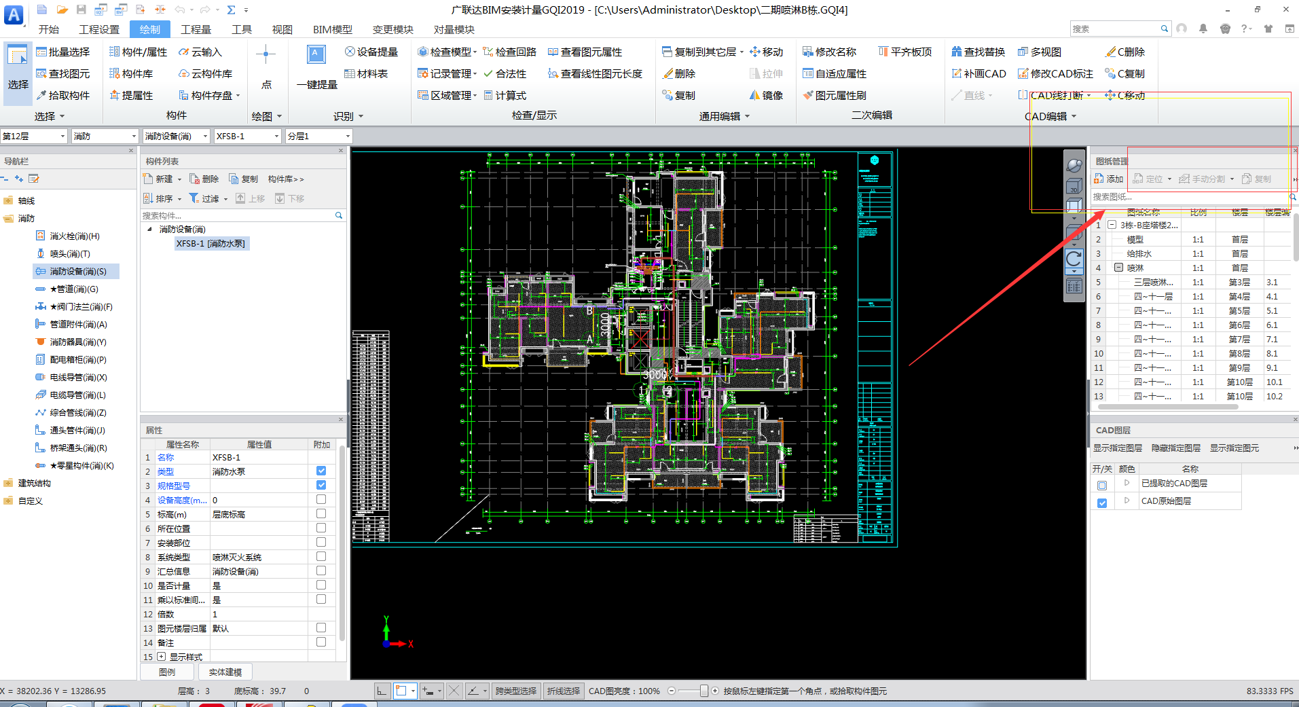Enable the 已提取的CAD图层 layer checkbox
Image resolution: width=1299 pixels, height=707 pixels.
coord(1102,486)
